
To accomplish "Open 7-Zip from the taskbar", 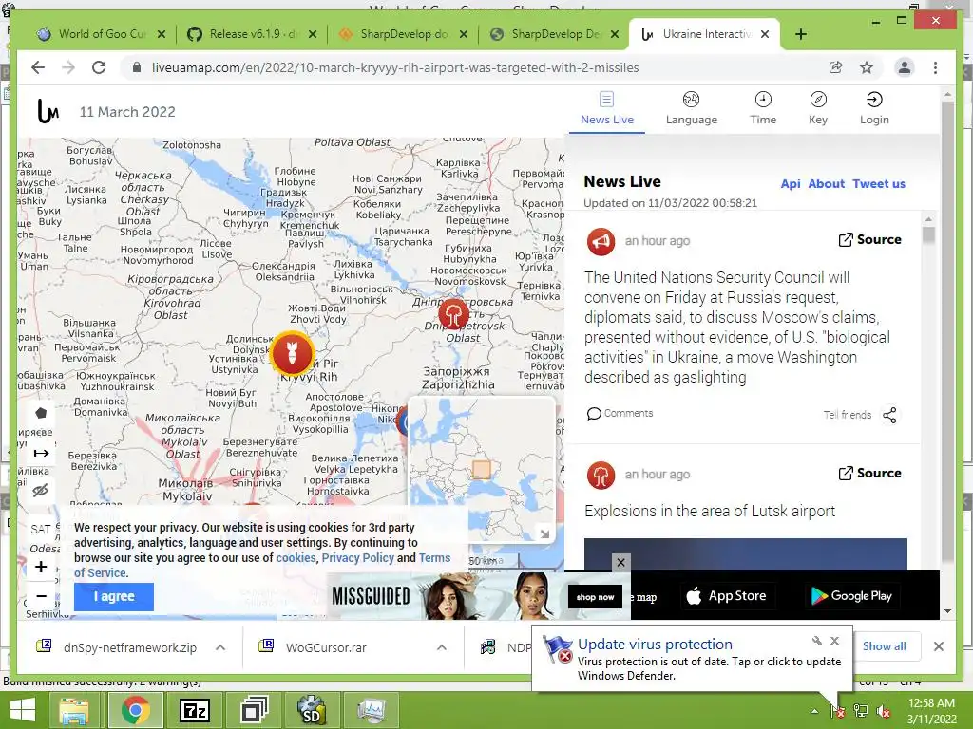I will coord(194,710).
